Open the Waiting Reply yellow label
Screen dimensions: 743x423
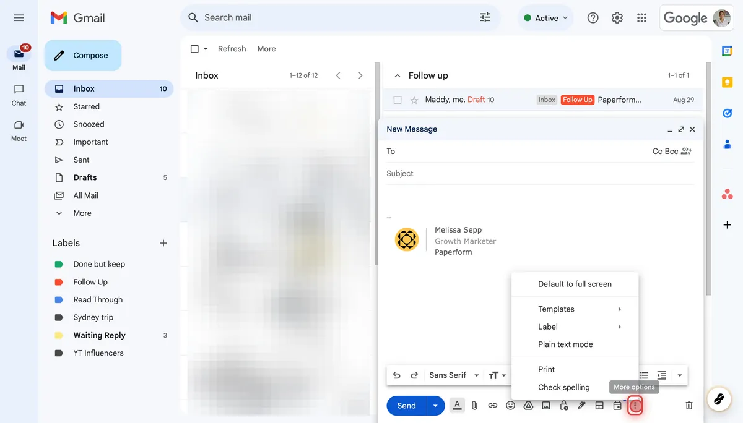coord(99,335)
